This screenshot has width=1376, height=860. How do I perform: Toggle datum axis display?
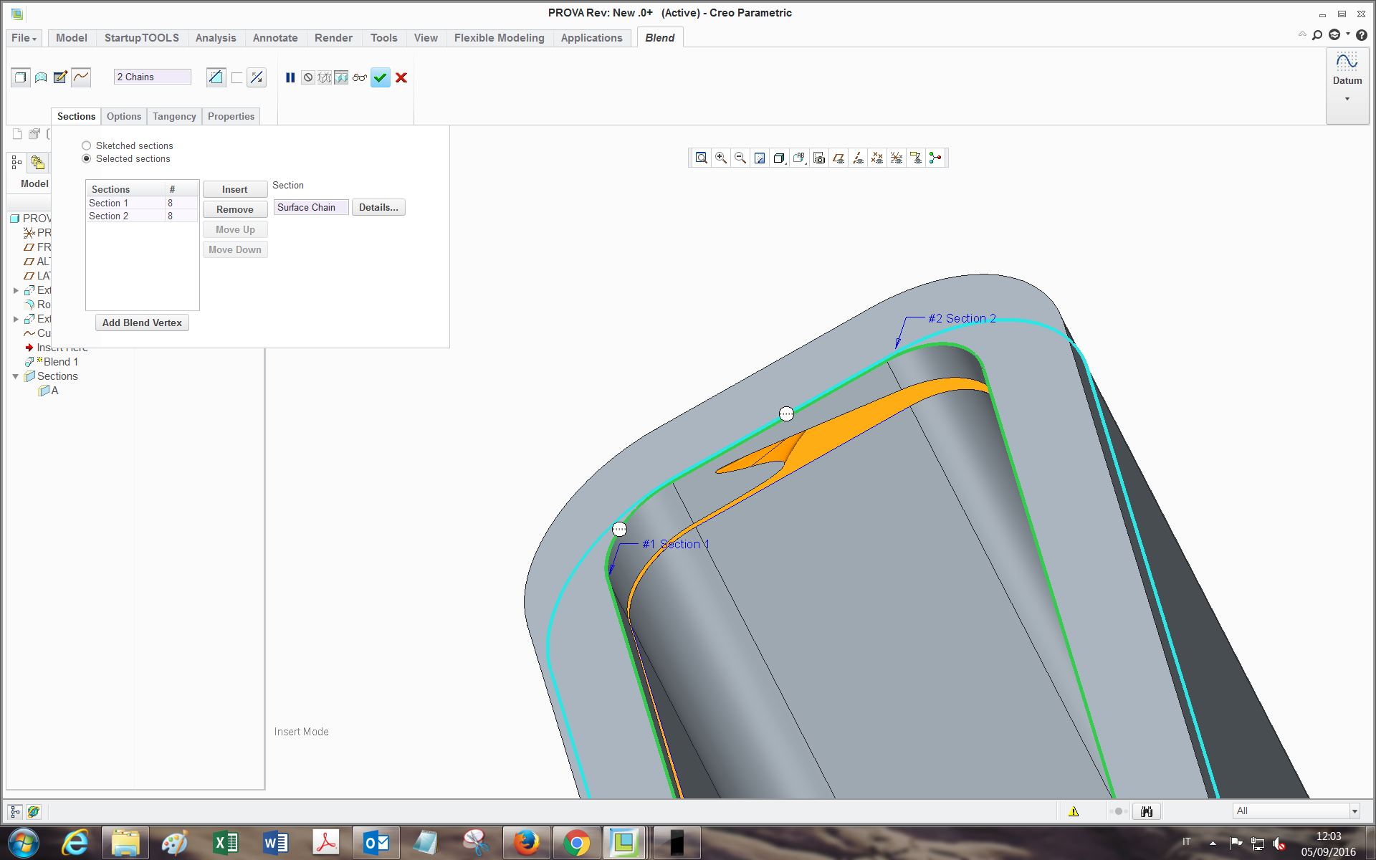point(858,158)
